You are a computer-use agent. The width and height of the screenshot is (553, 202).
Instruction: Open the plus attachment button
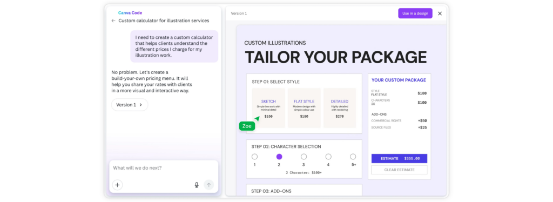tap(117, 185)
